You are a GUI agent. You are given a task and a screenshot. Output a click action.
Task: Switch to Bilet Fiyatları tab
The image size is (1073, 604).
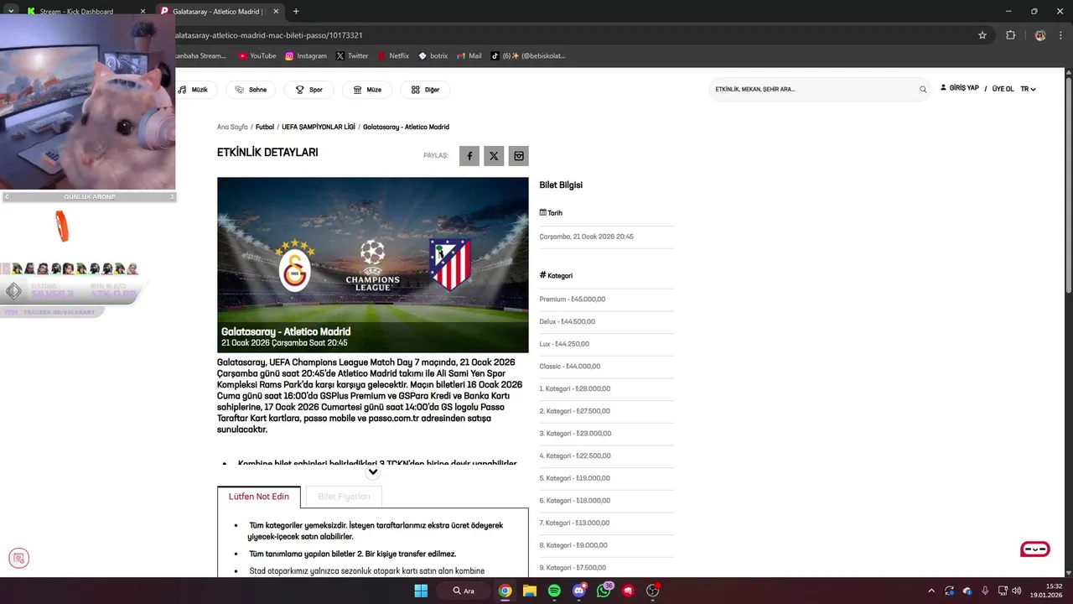click(x=344, y=497)
